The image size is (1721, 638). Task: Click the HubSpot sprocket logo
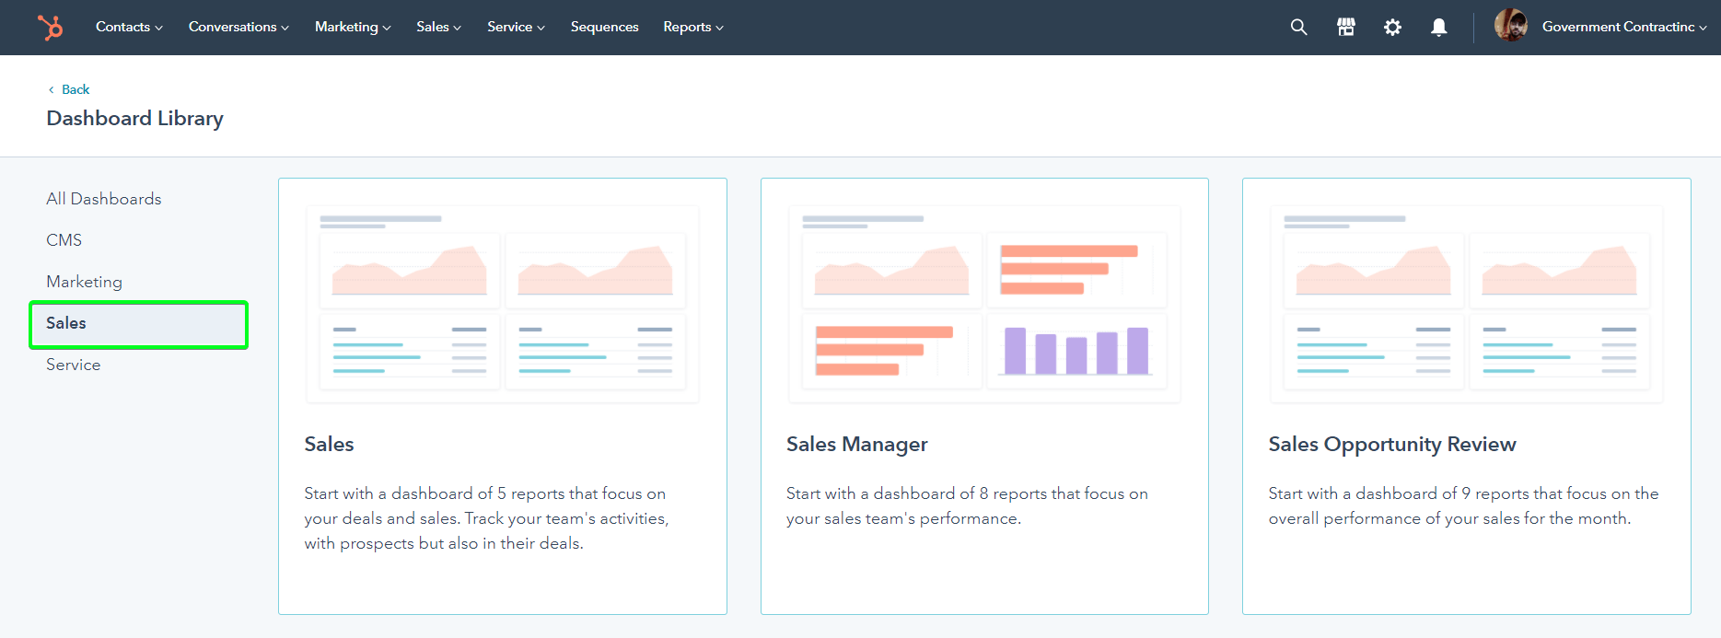pos(51,28)
